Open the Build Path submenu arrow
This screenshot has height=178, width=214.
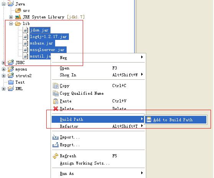142,119
